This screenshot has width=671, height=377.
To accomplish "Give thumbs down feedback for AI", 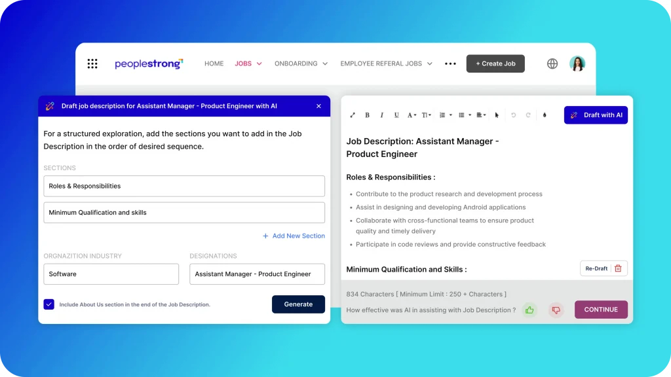I will [x=556, y=310].
